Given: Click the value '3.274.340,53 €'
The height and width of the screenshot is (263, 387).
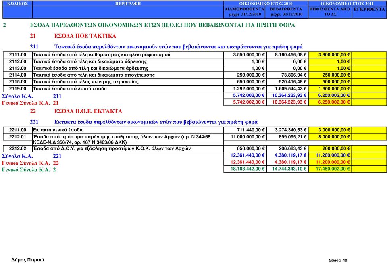Looking at the screenshot, I should click(291, 130).
